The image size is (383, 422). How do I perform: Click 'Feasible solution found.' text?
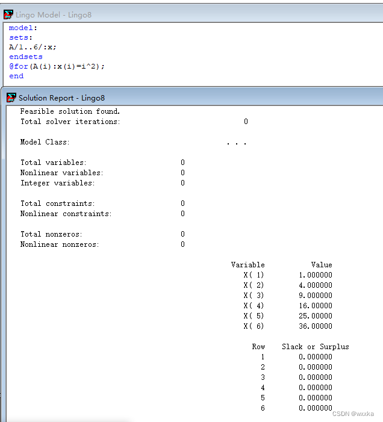70,111
